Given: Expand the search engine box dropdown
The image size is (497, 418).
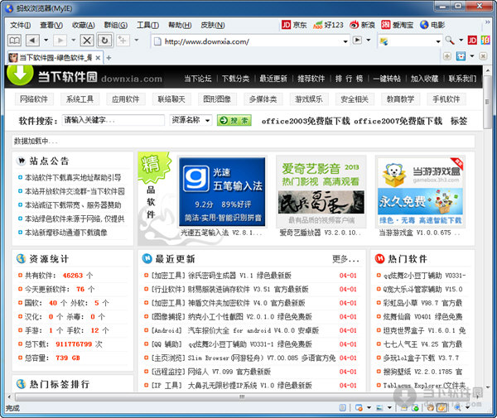Looking at the screenshot, I should pos(438,41).
